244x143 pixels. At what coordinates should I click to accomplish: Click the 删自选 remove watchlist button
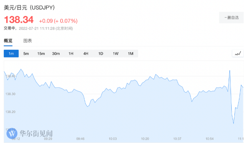point(231,18)
